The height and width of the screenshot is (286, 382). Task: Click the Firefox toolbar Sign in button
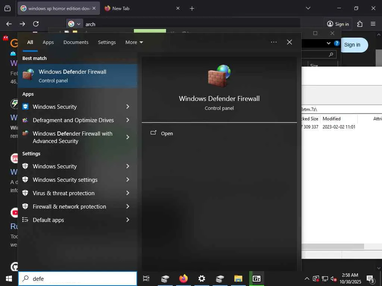338,24
